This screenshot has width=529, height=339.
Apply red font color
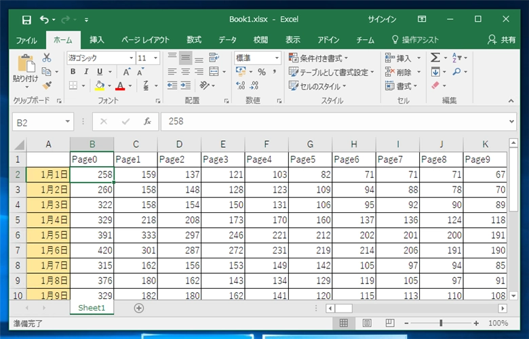(120, 85)
